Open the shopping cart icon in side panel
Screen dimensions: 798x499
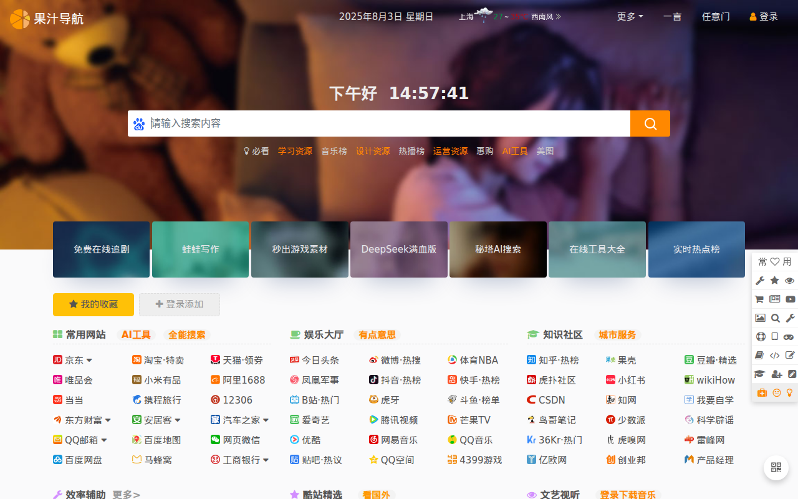[x=760, y=299]
